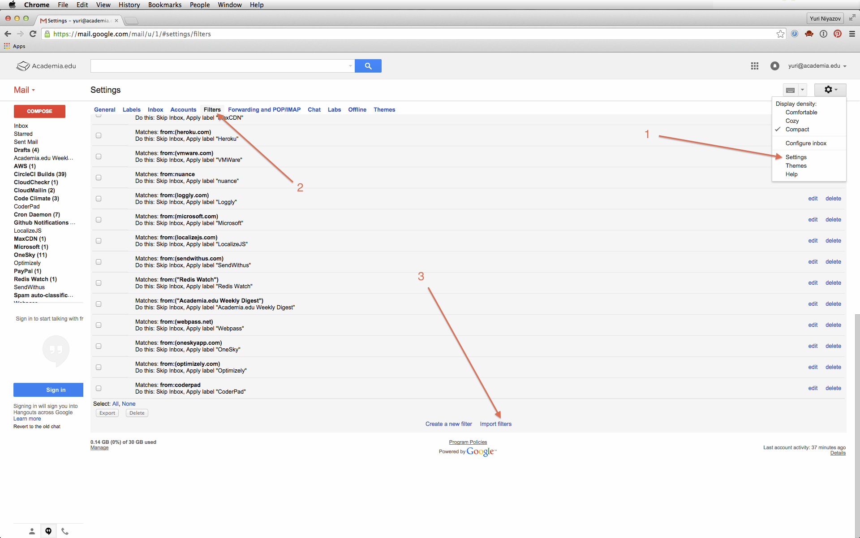The height and width of the screenshot is (538, 860).
Task: Click the Academia.edu logo
Action: (46, 66)
